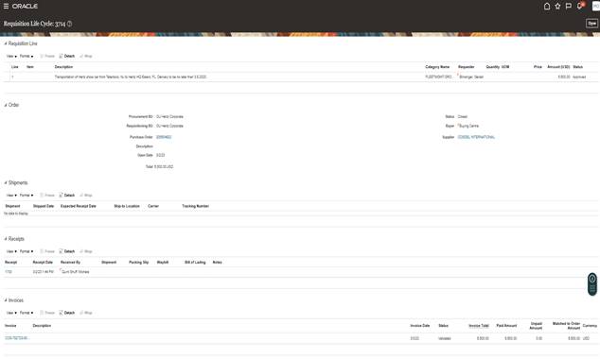Screen dimensions: 600x359
Task: Collapse the Shipments section
Action: coord(6,182)
